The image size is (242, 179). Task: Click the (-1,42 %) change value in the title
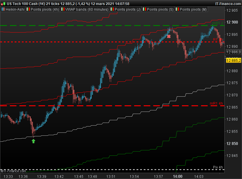83,4
